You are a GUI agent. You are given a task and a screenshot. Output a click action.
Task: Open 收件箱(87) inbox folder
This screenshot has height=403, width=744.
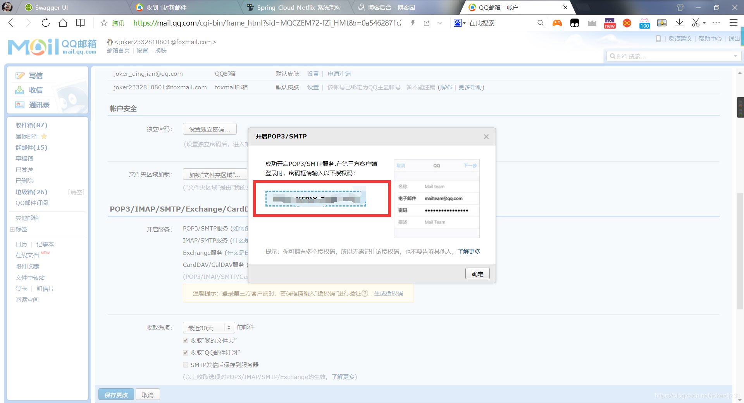coord(31,125)
